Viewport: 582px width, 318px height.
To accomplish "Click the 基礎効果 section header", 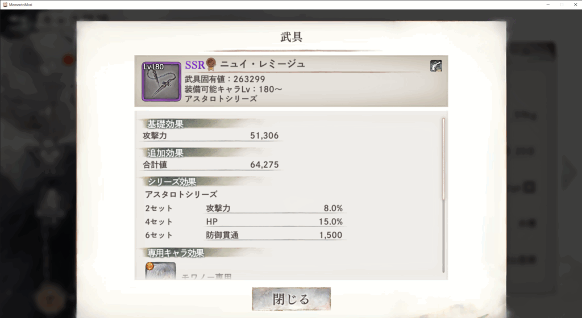I will tap(165, 124).
